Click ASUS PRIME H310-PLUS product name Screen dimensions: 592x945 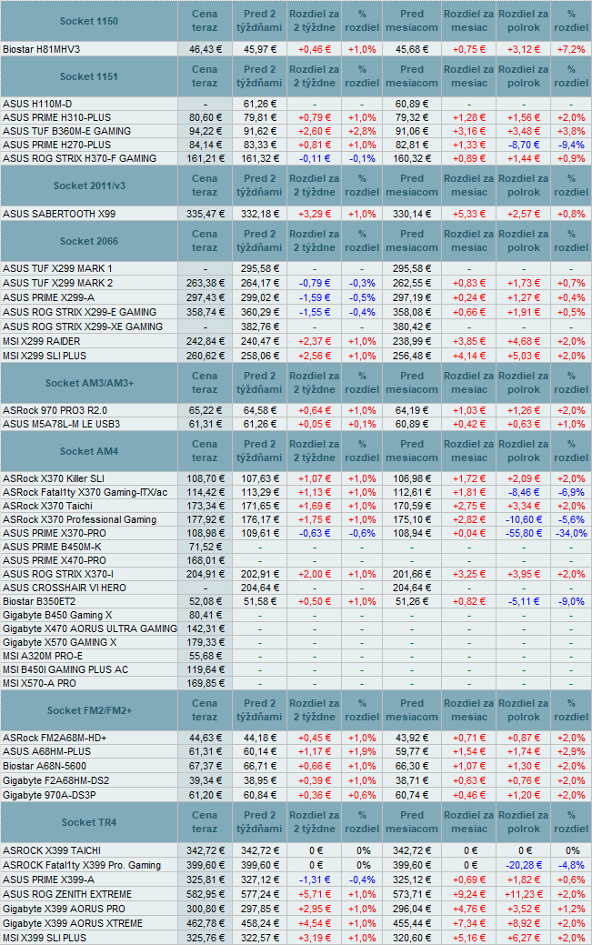(x=56, y=117)
